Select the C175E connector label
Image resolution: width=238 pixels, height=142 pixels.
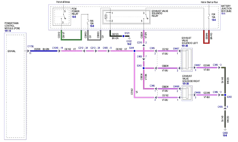(x=30, y=46)
